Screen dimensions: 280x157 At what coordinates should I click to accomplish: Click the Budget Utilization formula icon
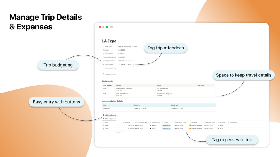(103, 61)
